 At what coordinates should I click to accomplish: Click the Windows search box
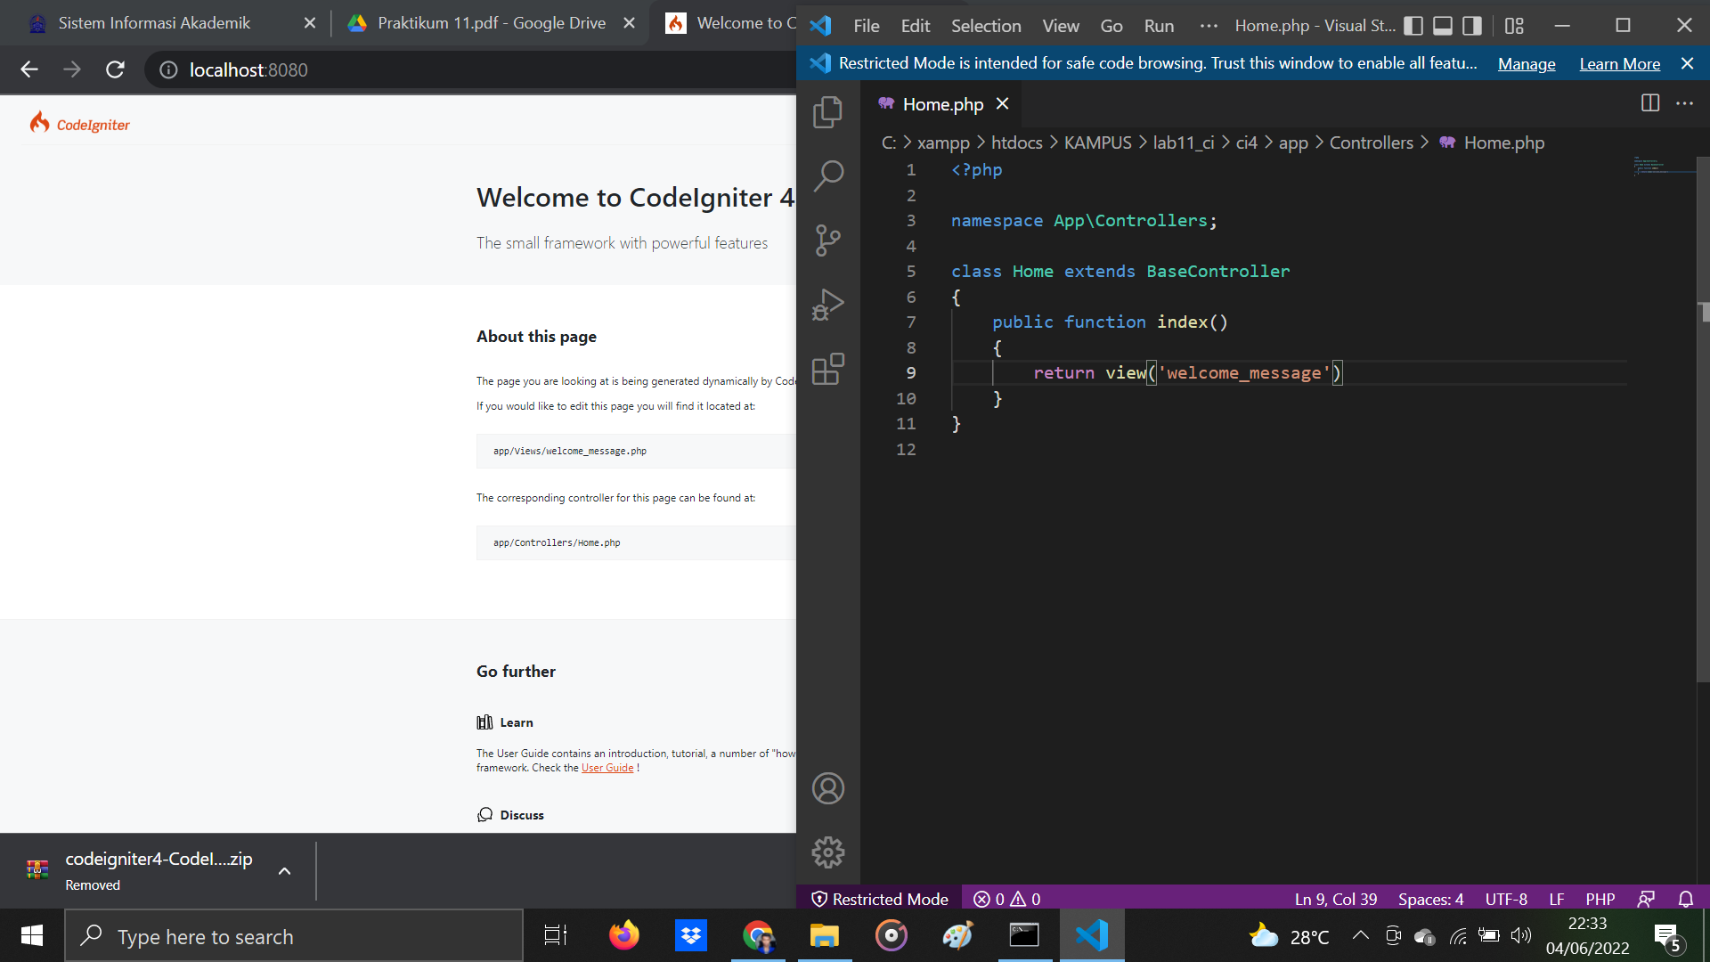(x=294, y=936)
